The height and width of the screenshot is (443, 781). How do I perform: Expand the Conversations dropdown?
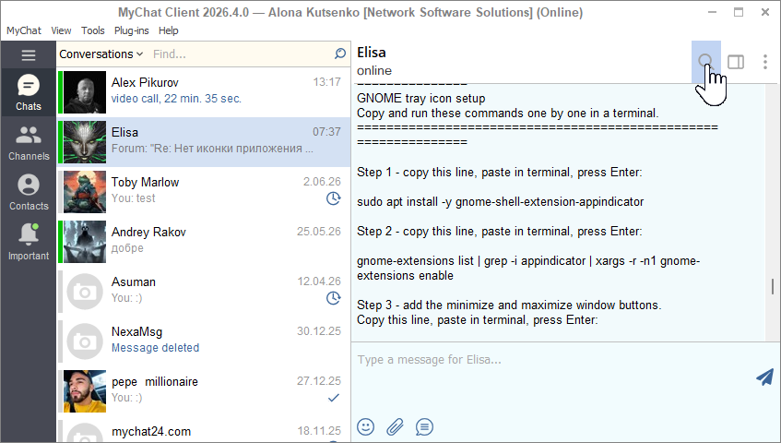click(x=101, y=54)
